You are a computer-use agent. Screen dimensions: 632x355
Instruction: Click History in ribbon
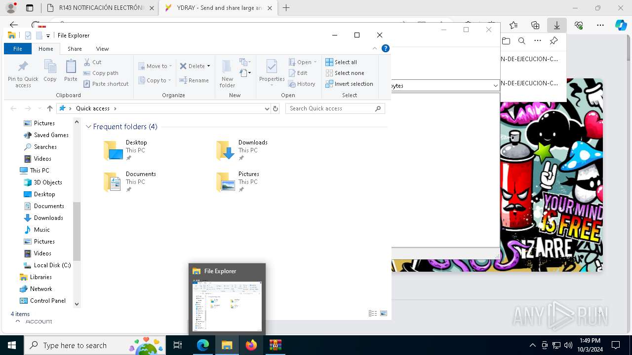302,84
